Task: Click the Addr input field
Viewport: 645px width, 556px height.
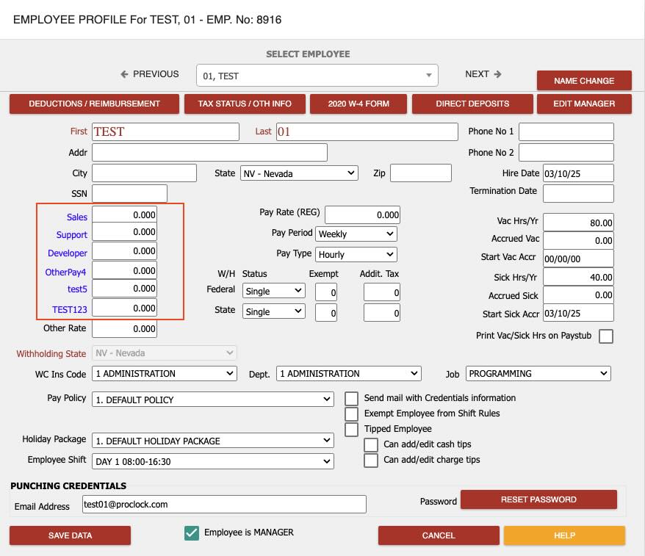Action: (x=209, y=152)
